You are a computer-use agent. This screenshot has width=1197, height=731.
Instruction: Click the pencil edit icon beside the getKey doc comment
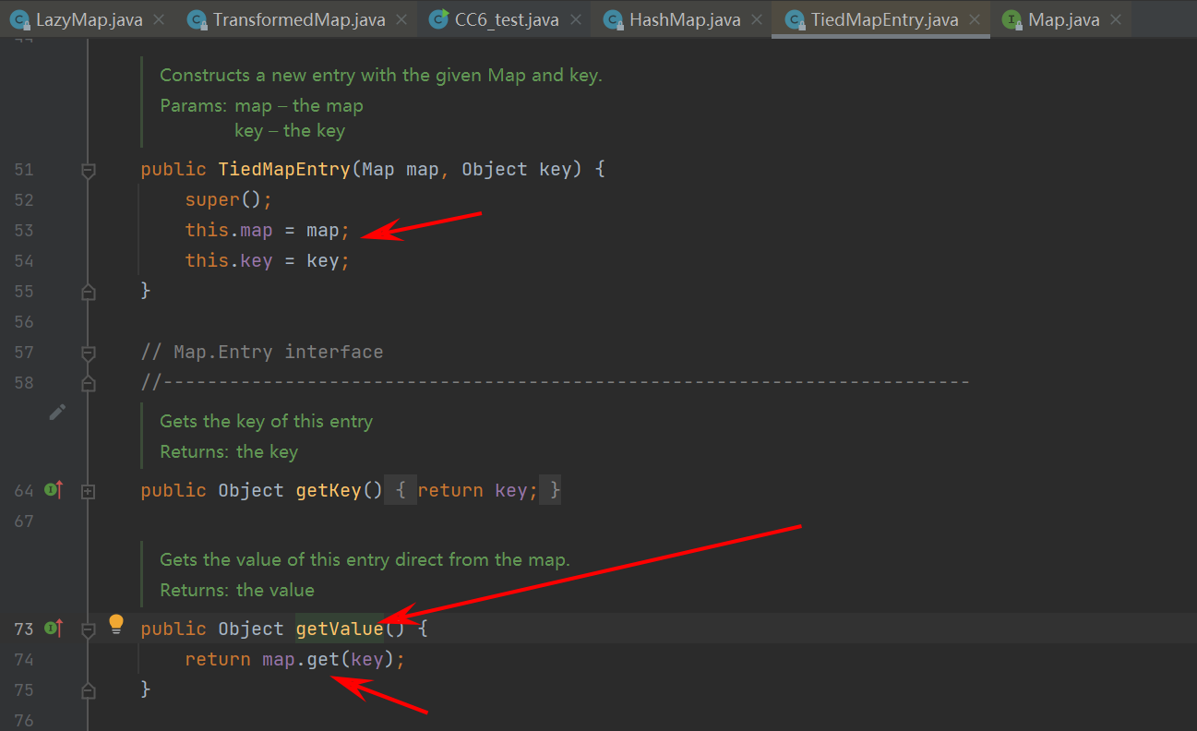(x=57, y=413)
